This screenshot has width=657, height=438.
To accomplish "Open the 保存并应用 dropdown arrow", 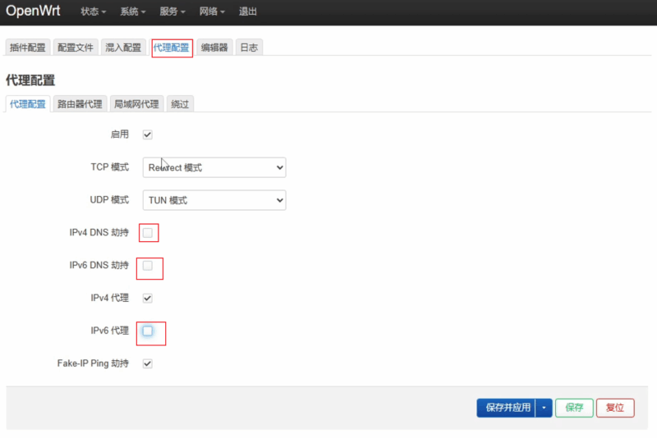I will 543,408.
